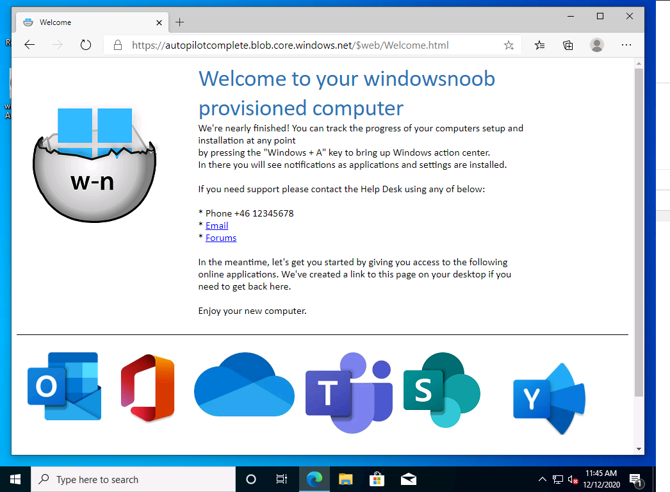Open the Windows Start menu
The height and width of the screenshot is (492, 670).
(x=15, y=480)
